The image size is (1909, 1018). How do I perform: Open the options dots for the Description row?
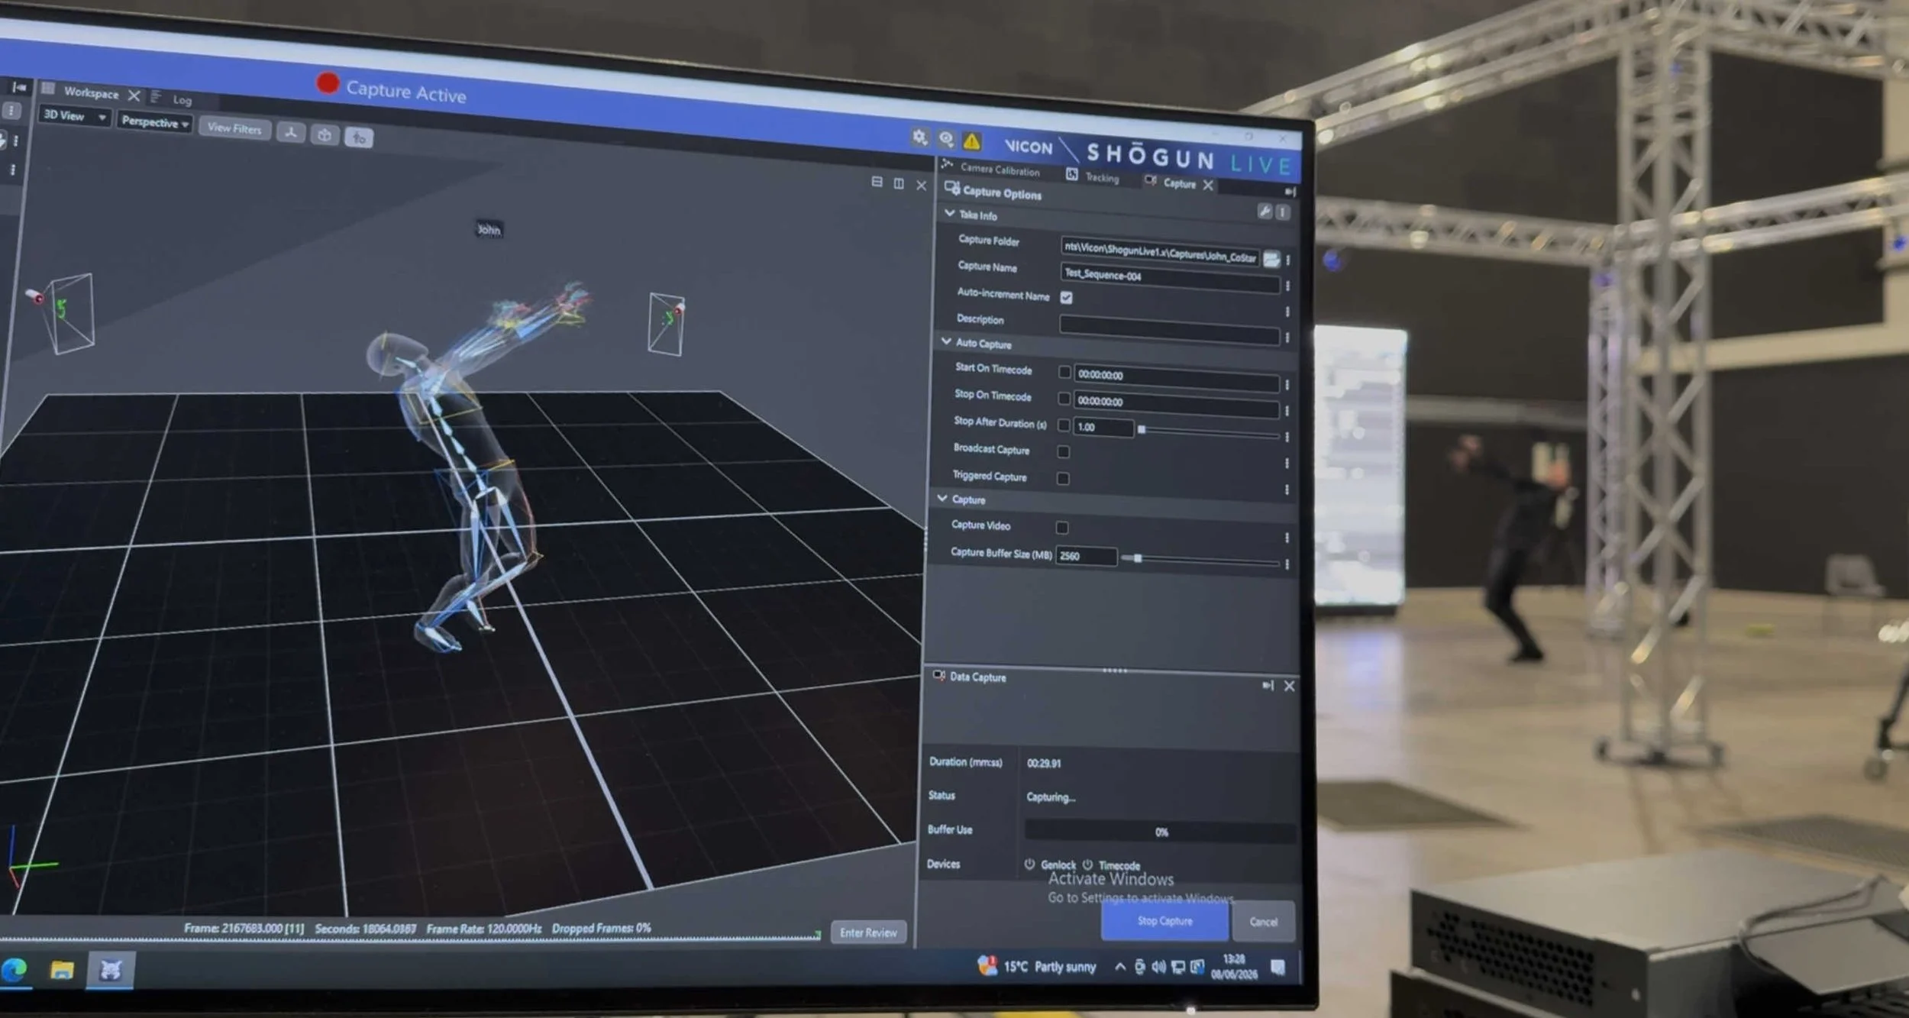[x=1287, y=338]
